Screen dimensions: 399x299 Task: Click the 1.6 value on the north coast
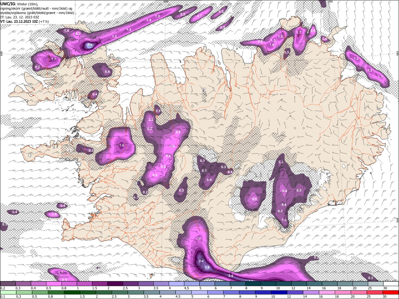click(272, 45)
